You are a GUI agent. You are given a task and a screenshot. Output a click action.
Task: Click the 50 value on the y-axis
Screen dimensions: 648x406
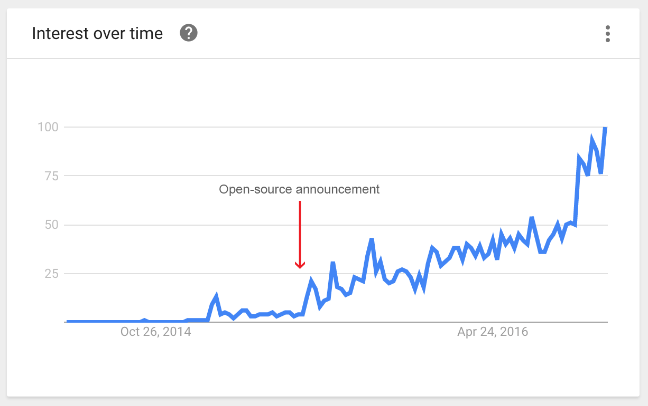50,225
